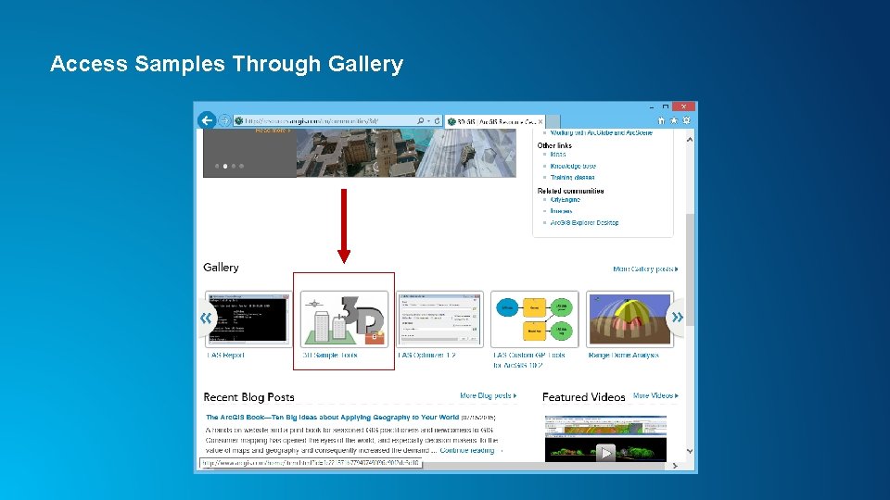Open The ArcGIS Book blog post title
Screen dimensions: 890x500
332,418
